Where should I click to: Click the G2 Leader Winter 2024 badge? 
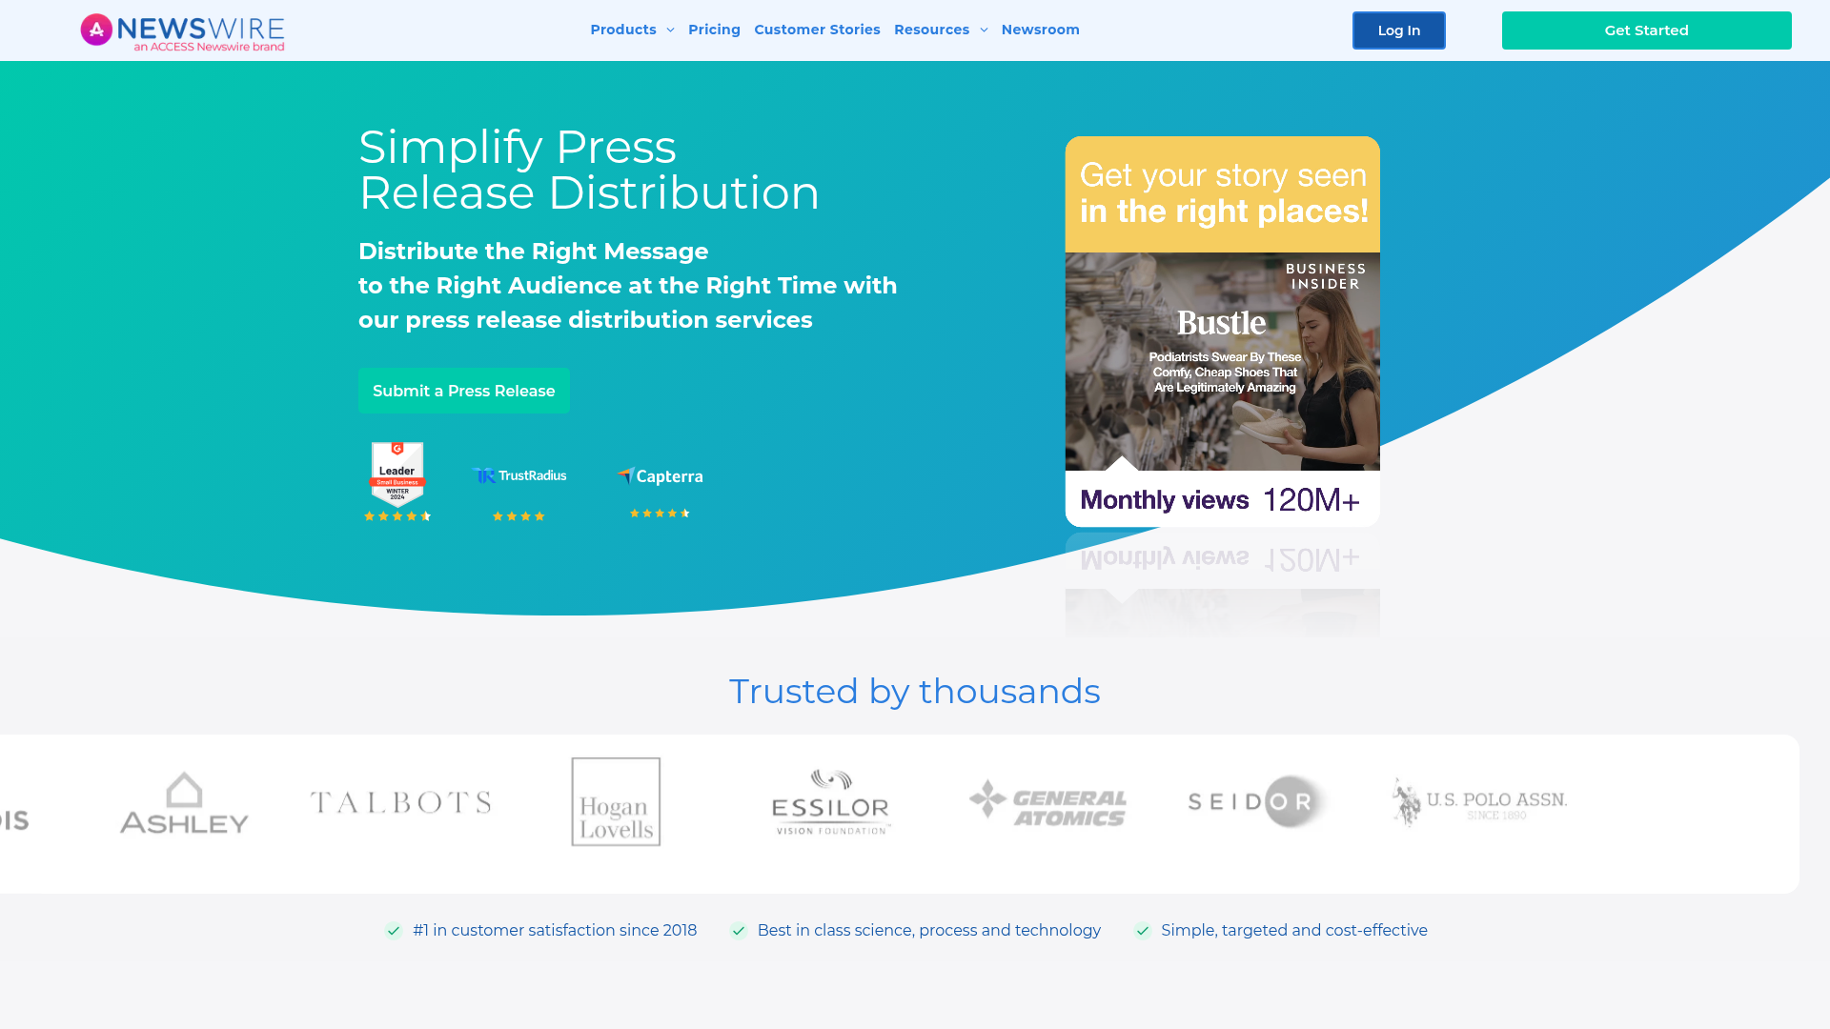pyautogui.click(x=397, y=474)
